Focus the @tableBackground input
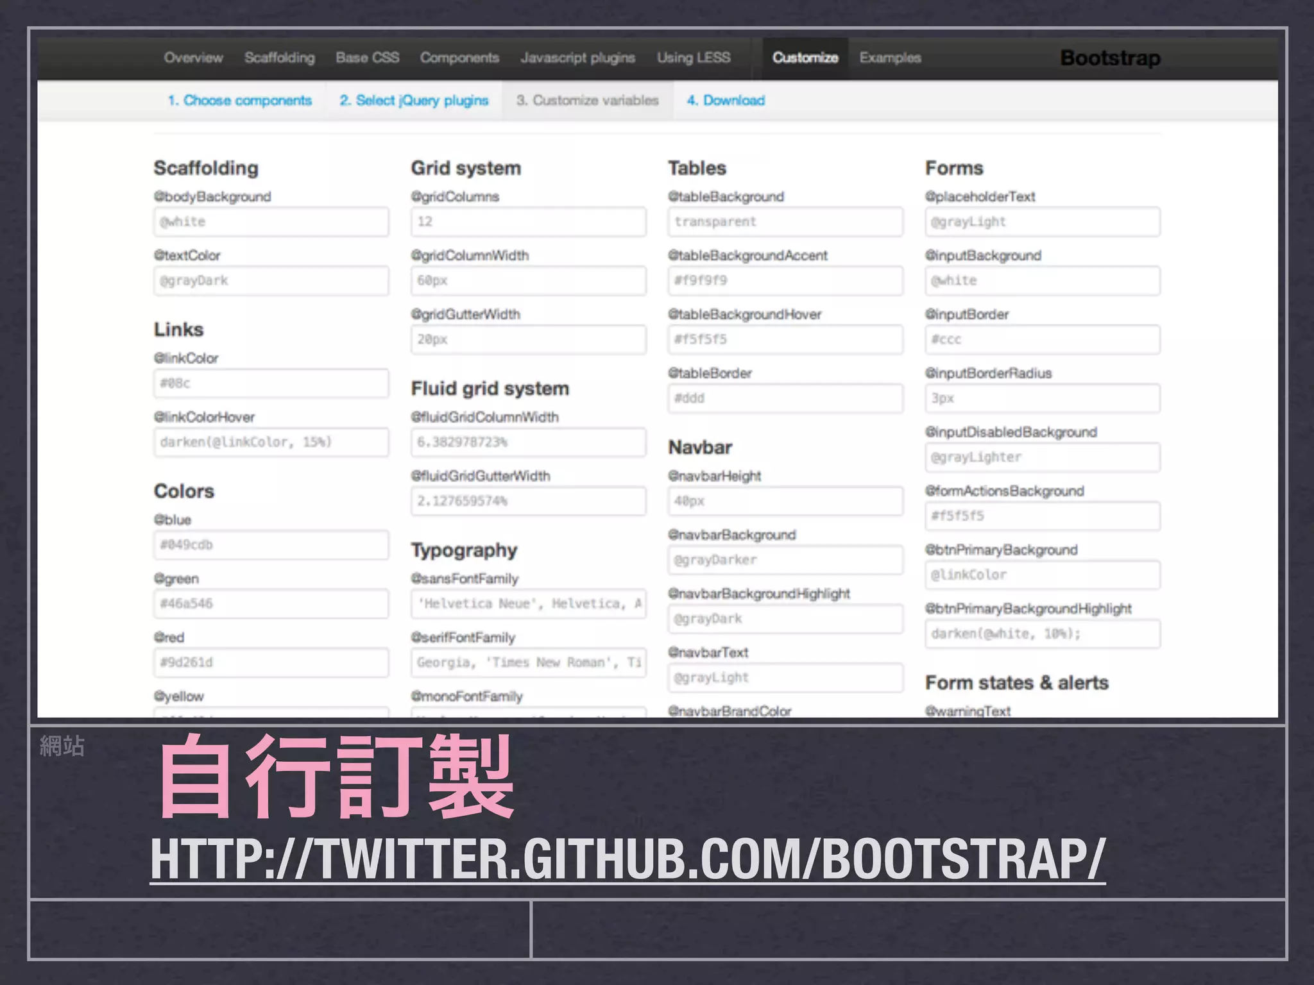Screen dimensions: 1314x985 point(786,222)
